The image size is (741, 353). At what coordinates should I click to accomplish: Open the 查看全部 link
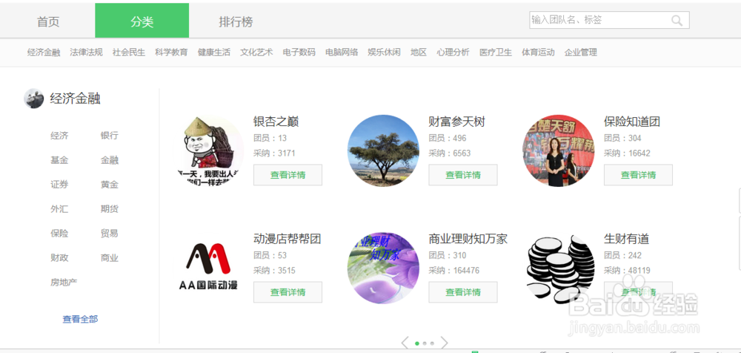(80, 320)
